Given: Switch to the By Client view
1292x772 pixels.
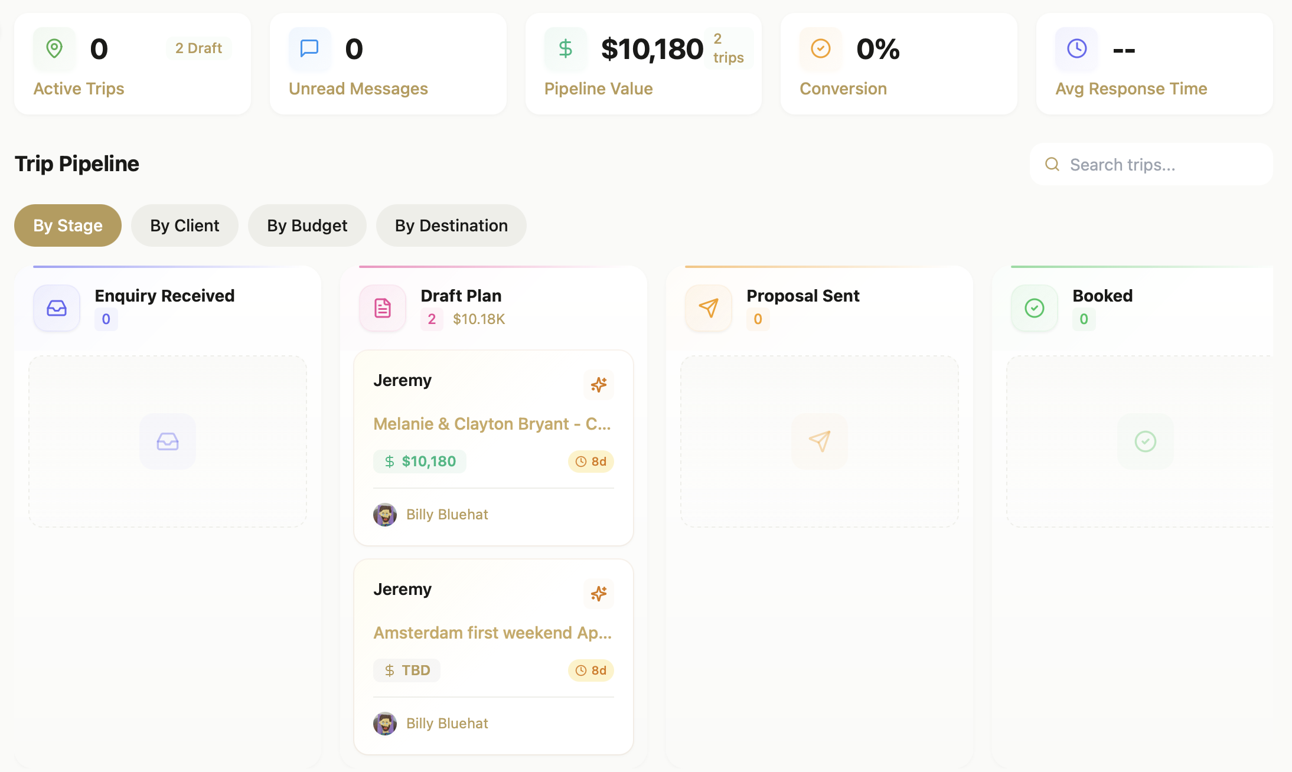Looking at the screenshot, I should click(185, 225).
